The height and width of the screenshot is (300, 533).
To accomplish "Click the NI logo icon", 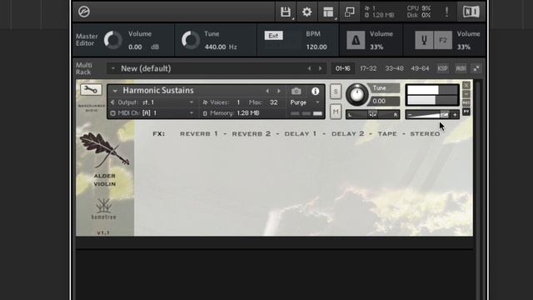I will [x=471, y=12].
